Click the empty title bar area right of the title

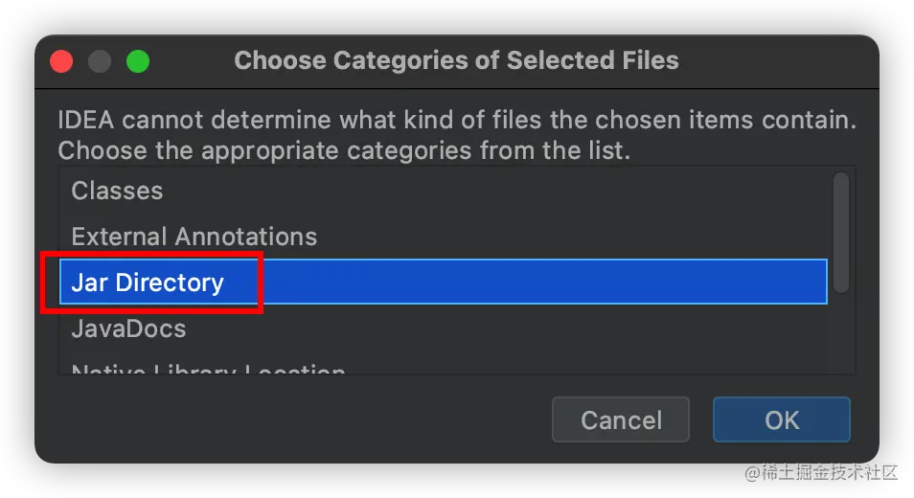tap(776, 61)
